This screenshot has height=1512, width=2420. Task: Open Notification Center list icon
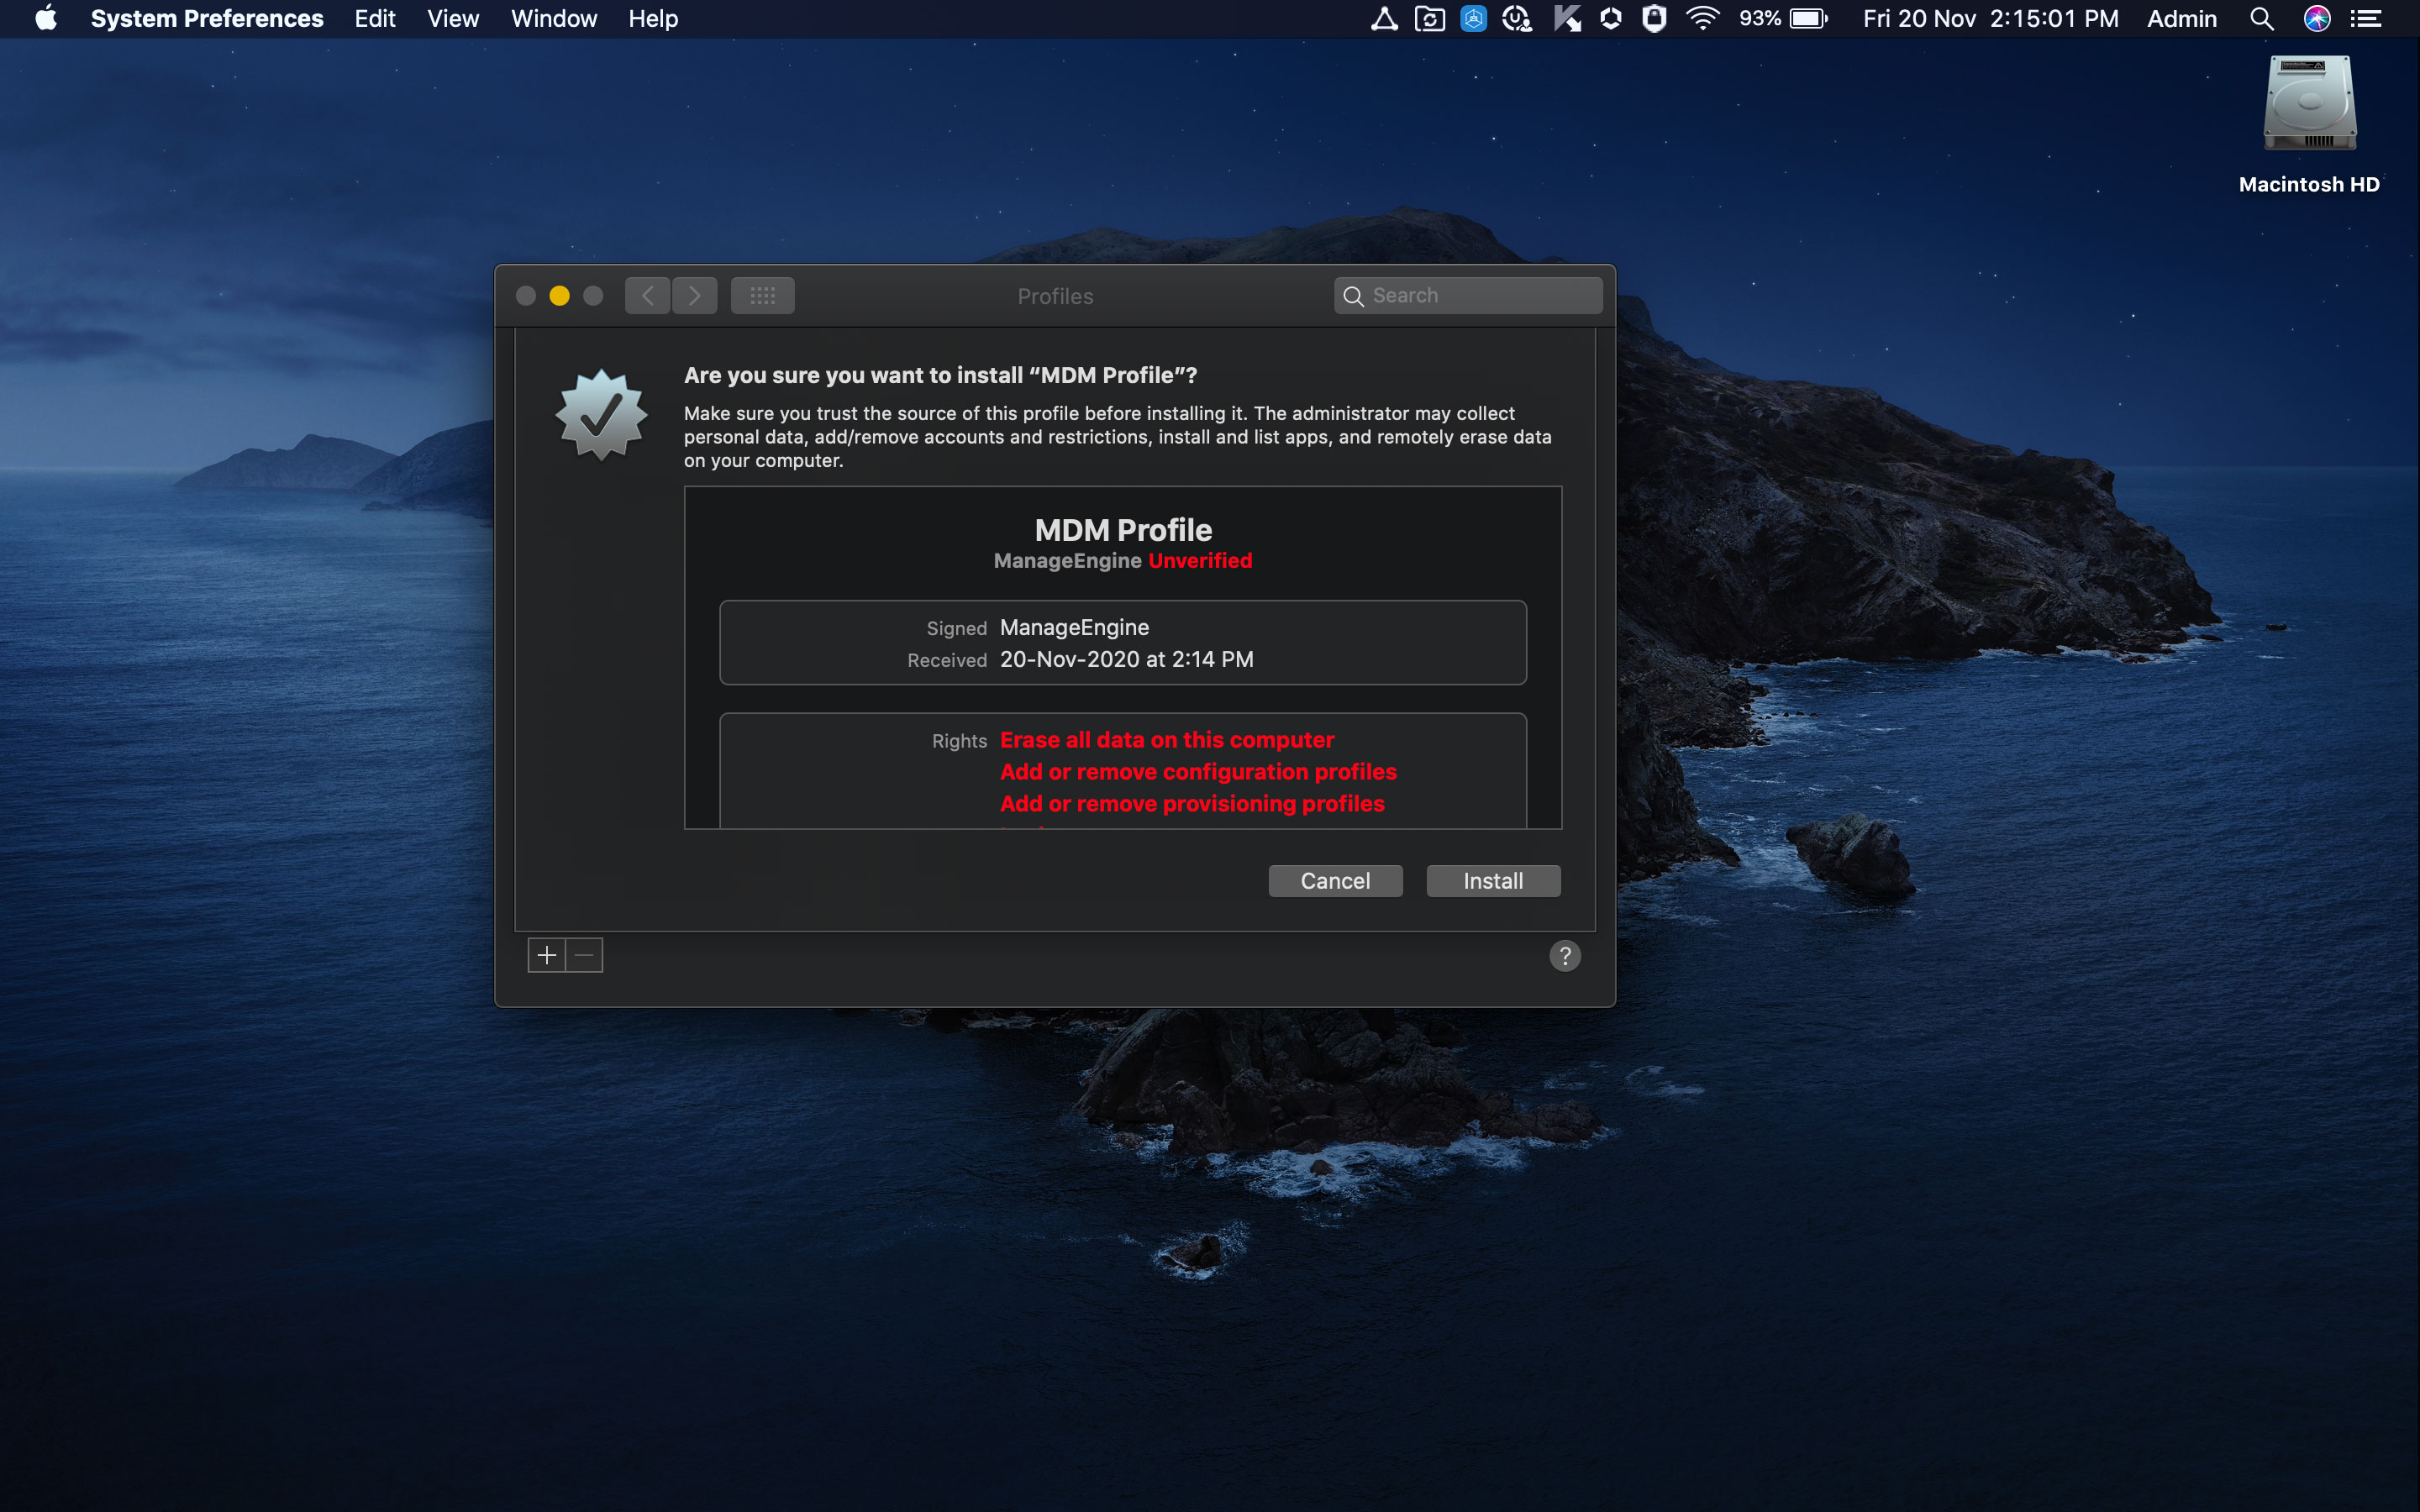pos(2366,19)
